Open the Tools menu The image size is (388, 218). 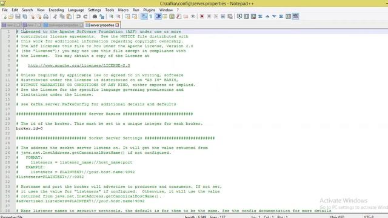tap(109, 10)
